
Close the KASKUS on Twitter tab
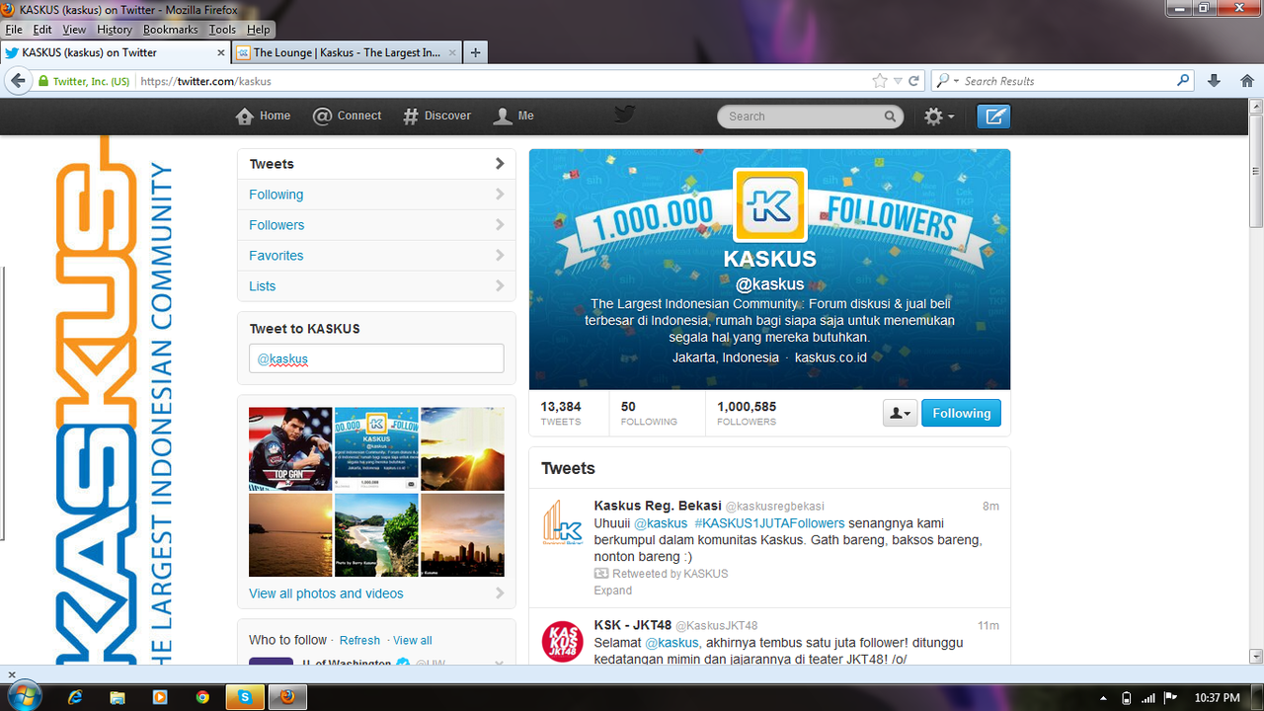221,53
